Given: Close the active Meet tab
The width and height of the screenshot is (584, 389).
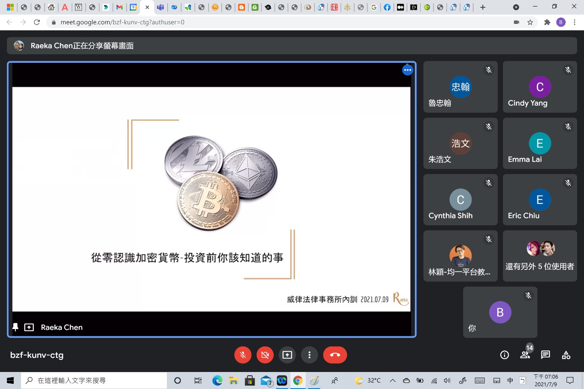Looking at the screenshot, I should point(147,7).
